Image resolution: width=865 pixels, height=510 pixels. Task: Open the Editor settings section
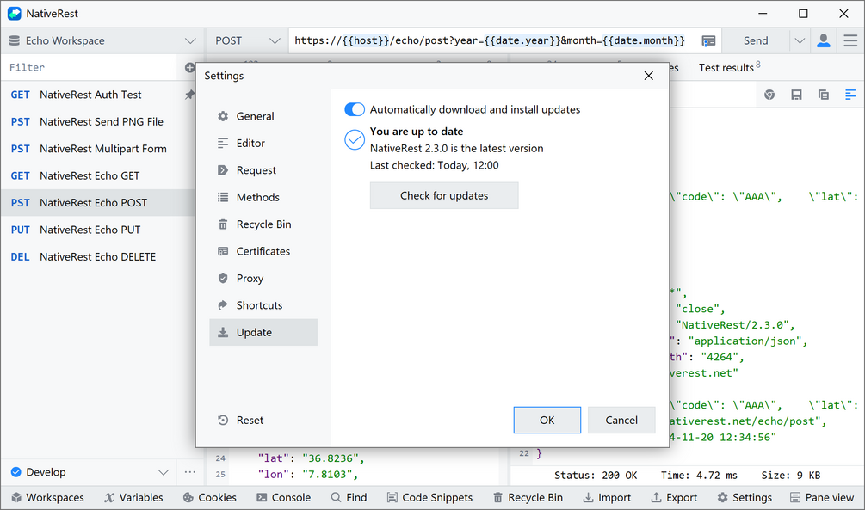[263, 144]
